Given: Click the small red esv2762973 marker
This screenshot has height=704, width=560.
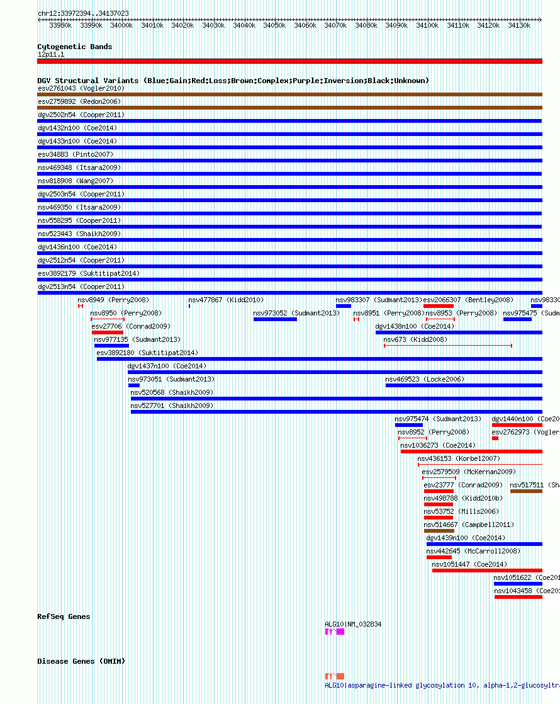Looking at the screenshot, I should [x=495, y=438].
